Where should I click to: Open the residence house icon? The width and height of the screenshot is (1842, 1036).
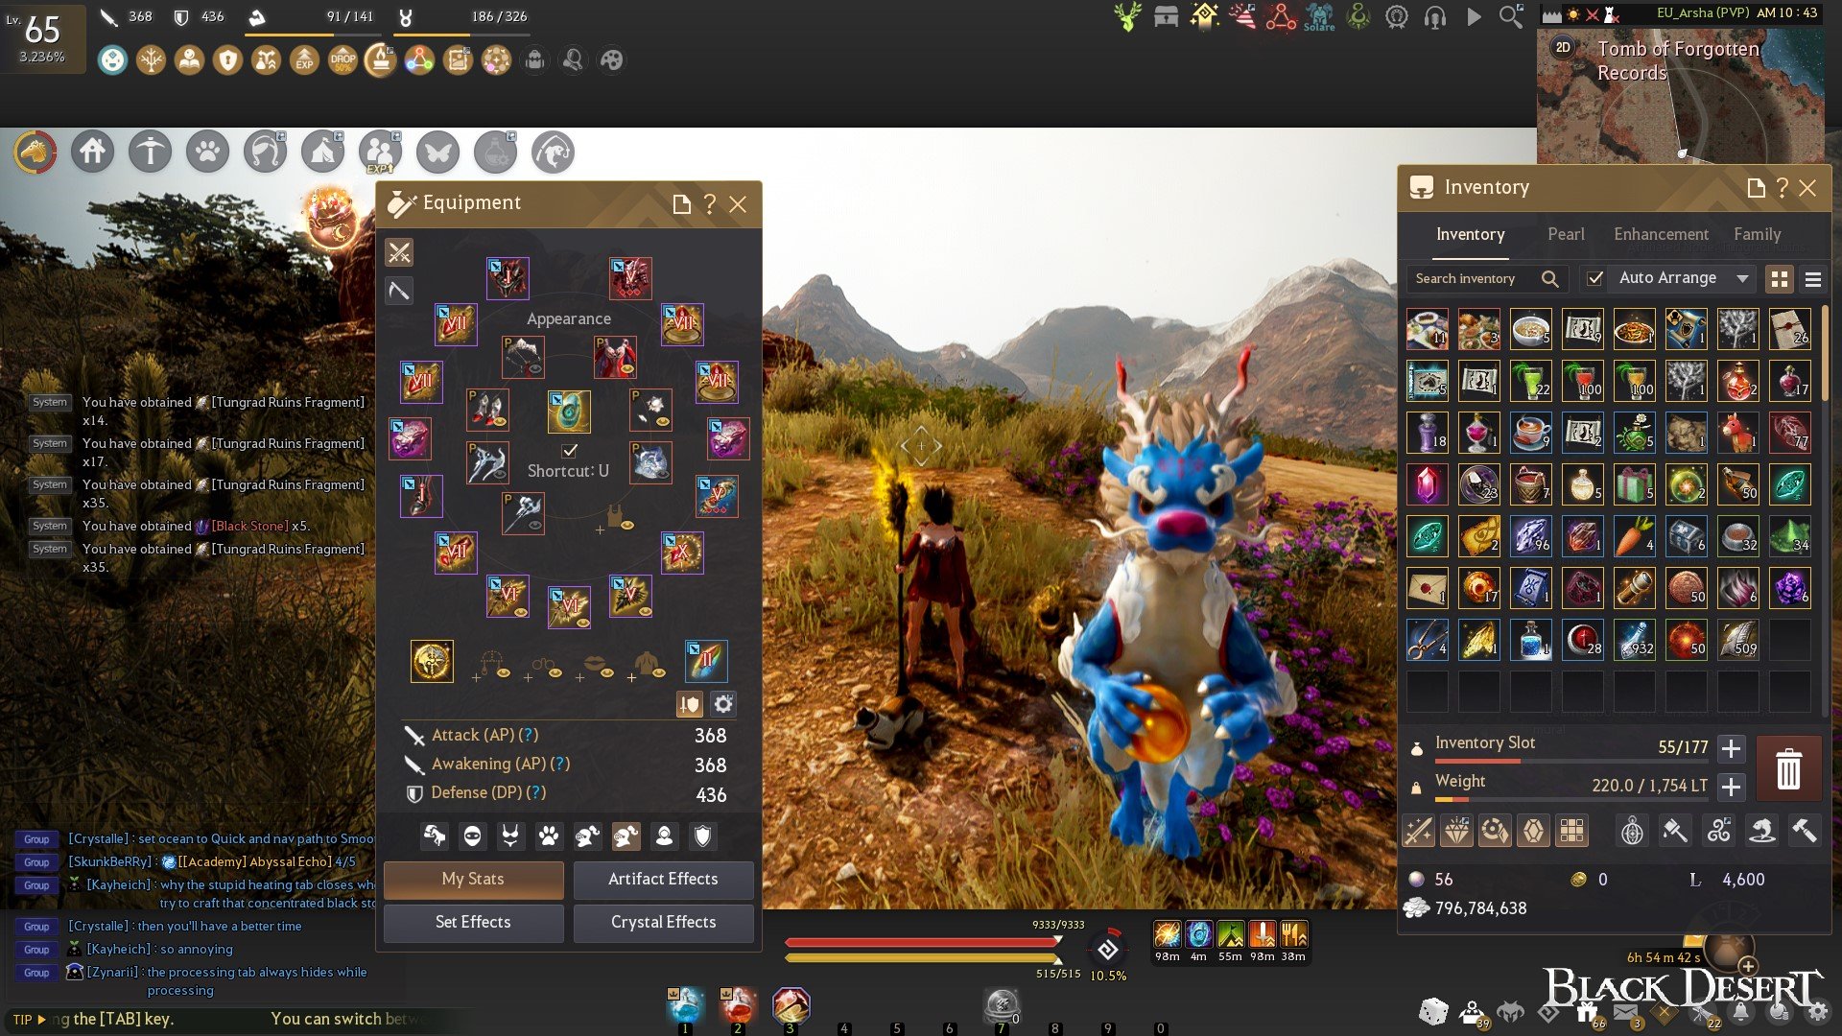pyautogui.click(x=93, y=152)
